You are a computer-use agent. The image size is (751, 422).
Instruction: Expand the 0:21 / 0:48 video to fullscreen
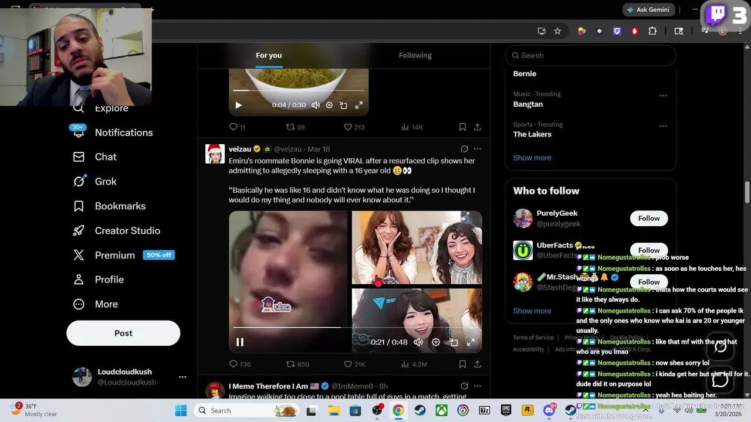pos(471,342)
